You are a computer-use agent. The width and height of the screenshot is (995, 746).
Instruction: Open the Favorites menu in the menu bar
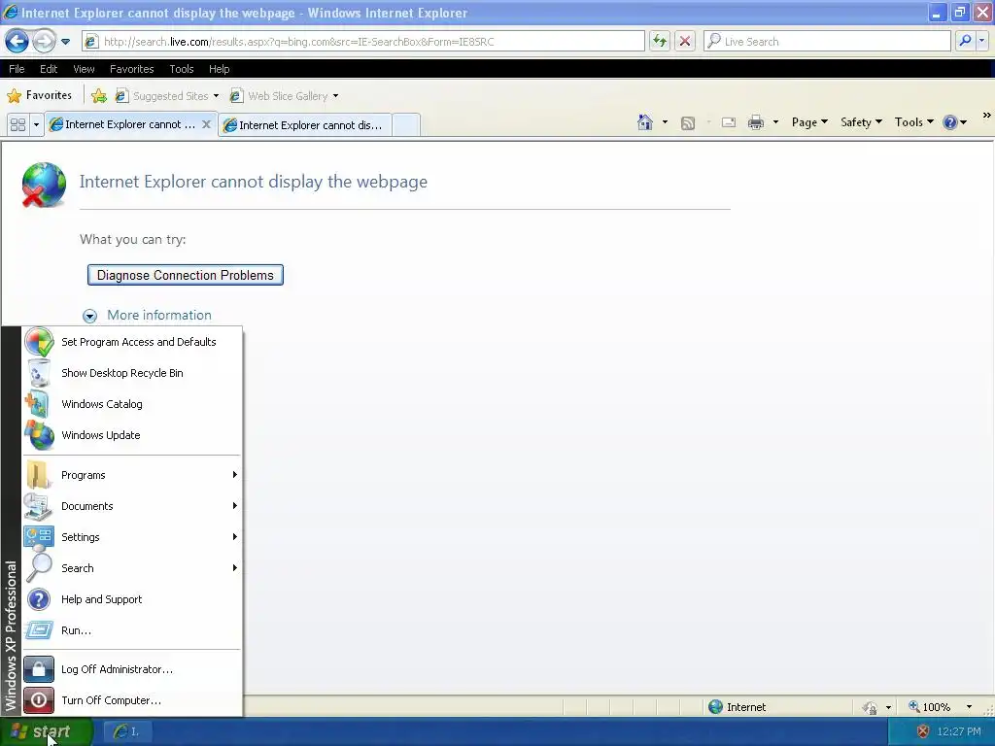131,69
